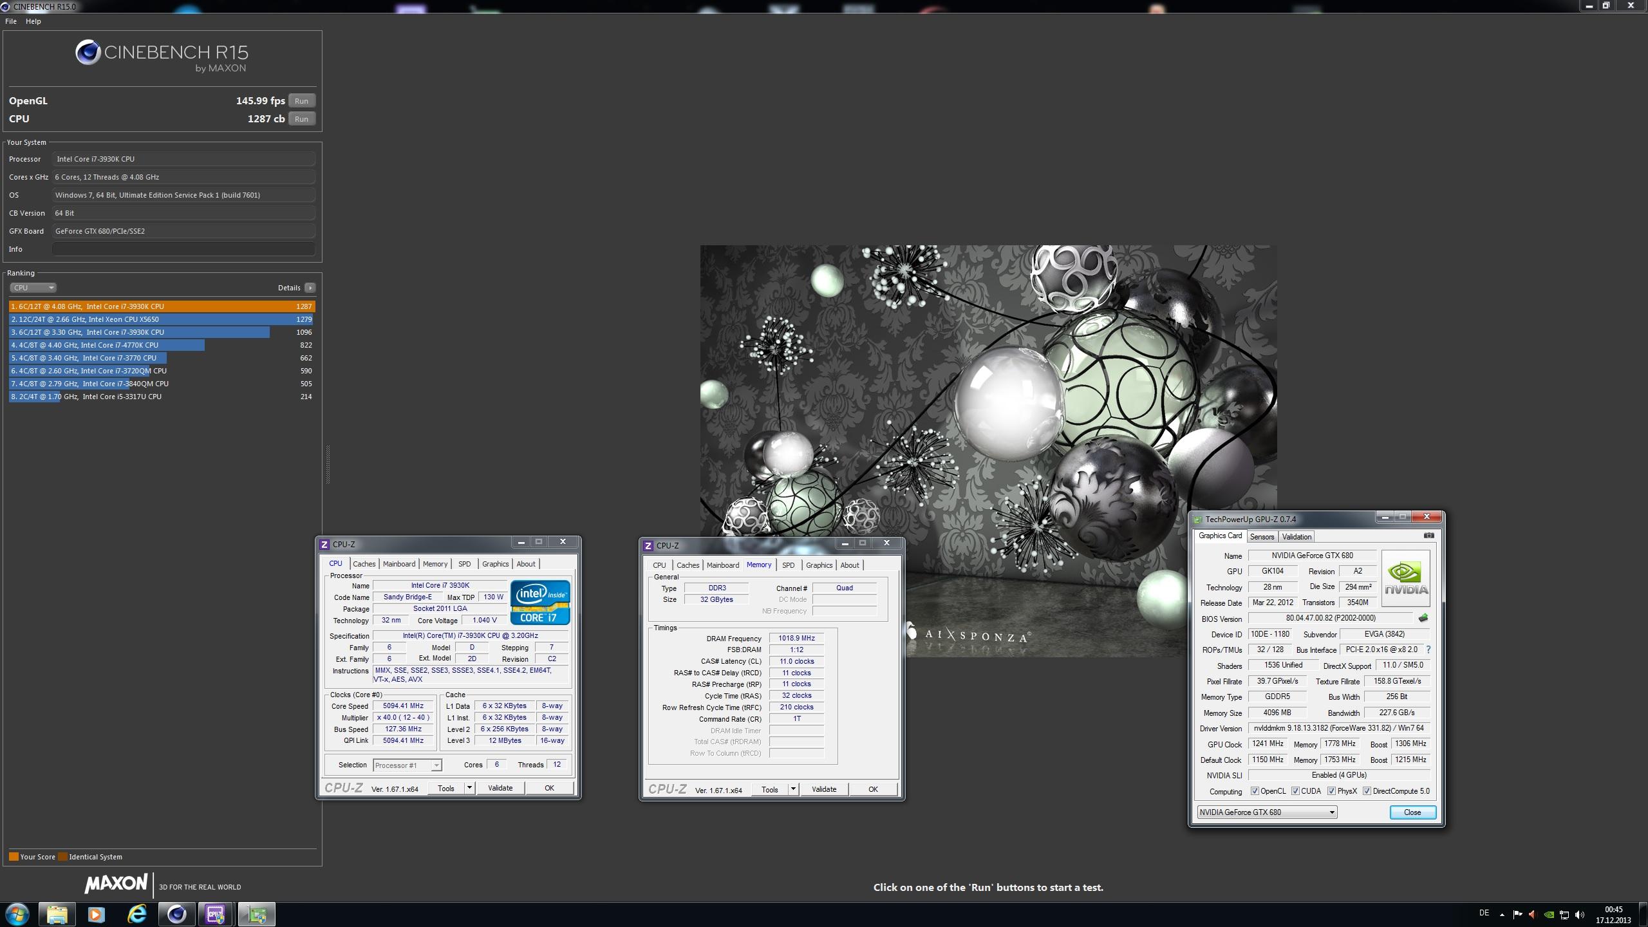
Task: Switch to Caches tab in CPU-Z processor window
Action: [364, 564]
